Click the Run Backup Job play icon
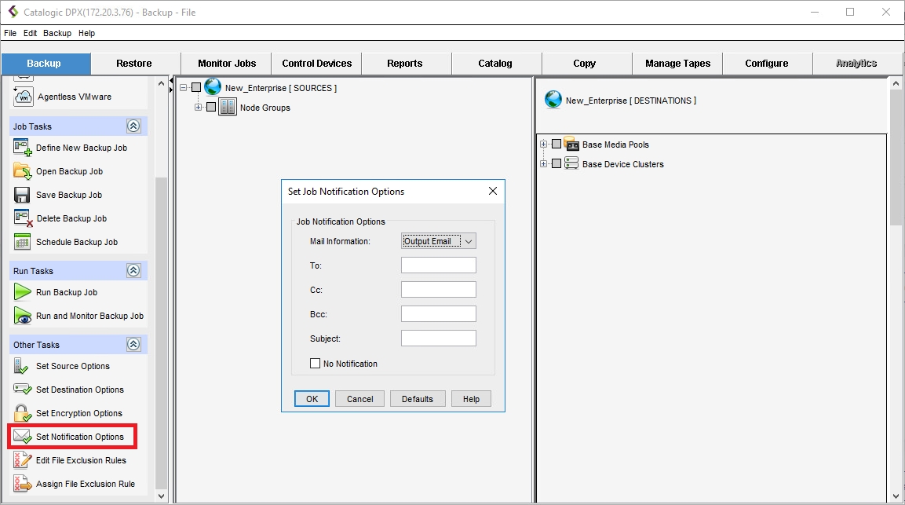This screenshot has width=905, height=505. click(23, 292)
